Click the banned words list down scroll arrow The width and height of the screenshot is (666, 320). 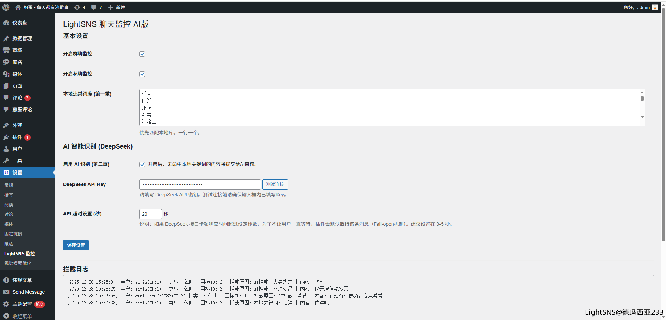tap(642, 117)
